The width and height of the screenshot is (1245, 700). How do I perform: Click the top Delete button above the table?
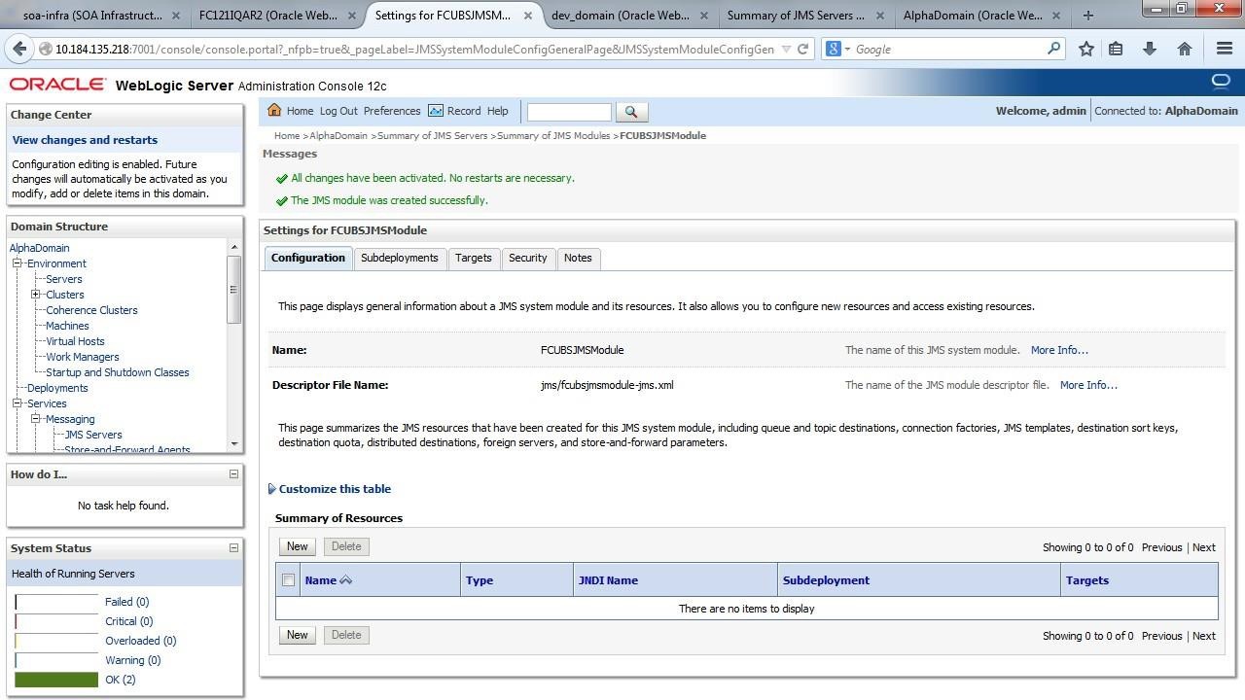tap(346, 546)
